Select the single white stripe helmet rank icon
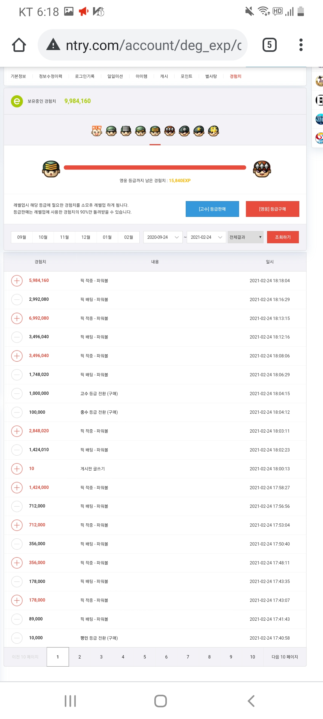 tap(111, 131)
